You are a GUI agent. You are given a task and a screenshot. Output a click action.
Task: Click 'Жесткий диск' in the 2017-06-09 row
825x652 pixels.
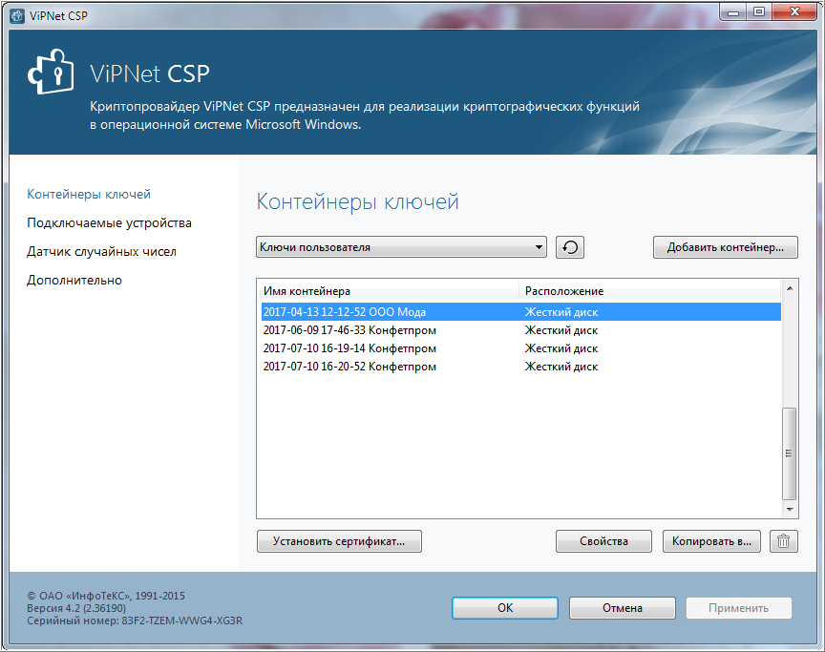[561, 330]
